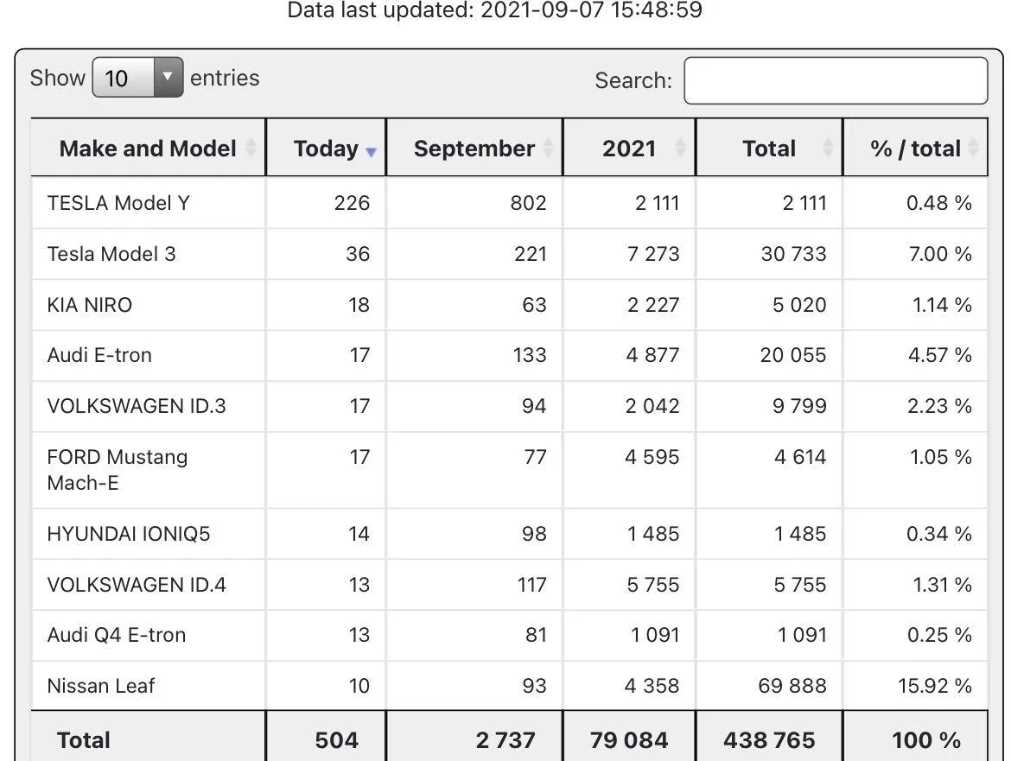The width and height of the screenshot is (1011, 761).
Task: Sort by Today column header
Action: pyautogui.click(x=327, y=148)
